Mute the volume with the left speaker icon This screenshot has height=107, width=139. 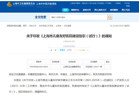click(x=75, y=50)
